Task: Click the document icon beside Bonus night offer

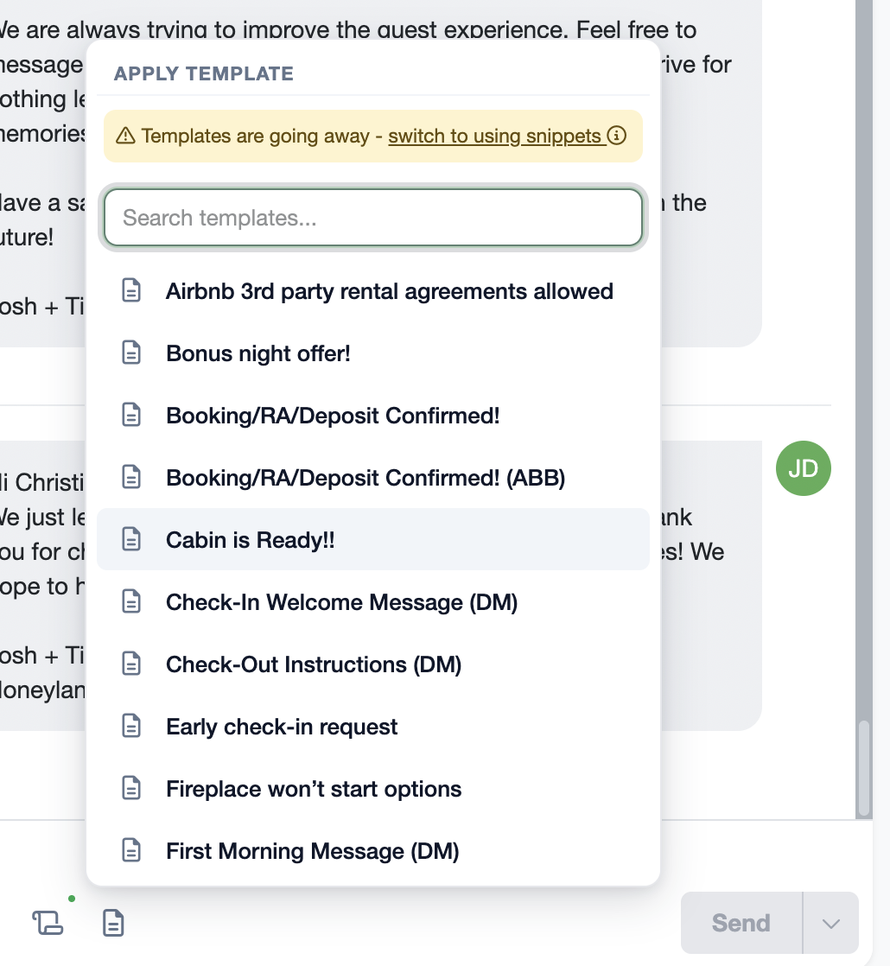Action: pos(131,353)
